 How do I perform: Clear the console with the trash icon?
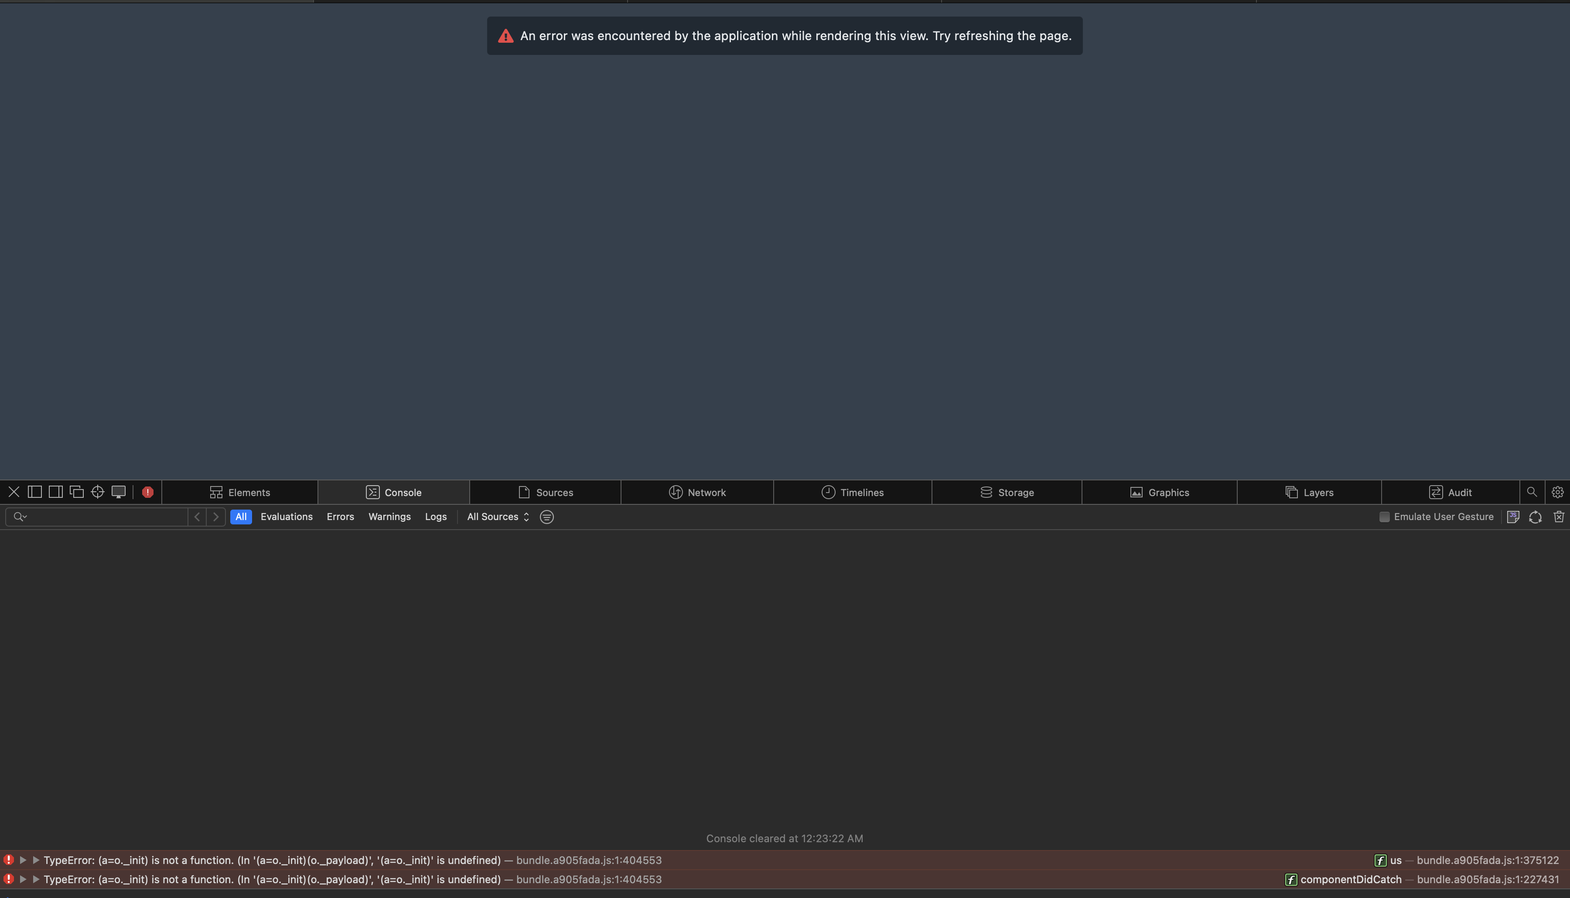point(1559,517)
